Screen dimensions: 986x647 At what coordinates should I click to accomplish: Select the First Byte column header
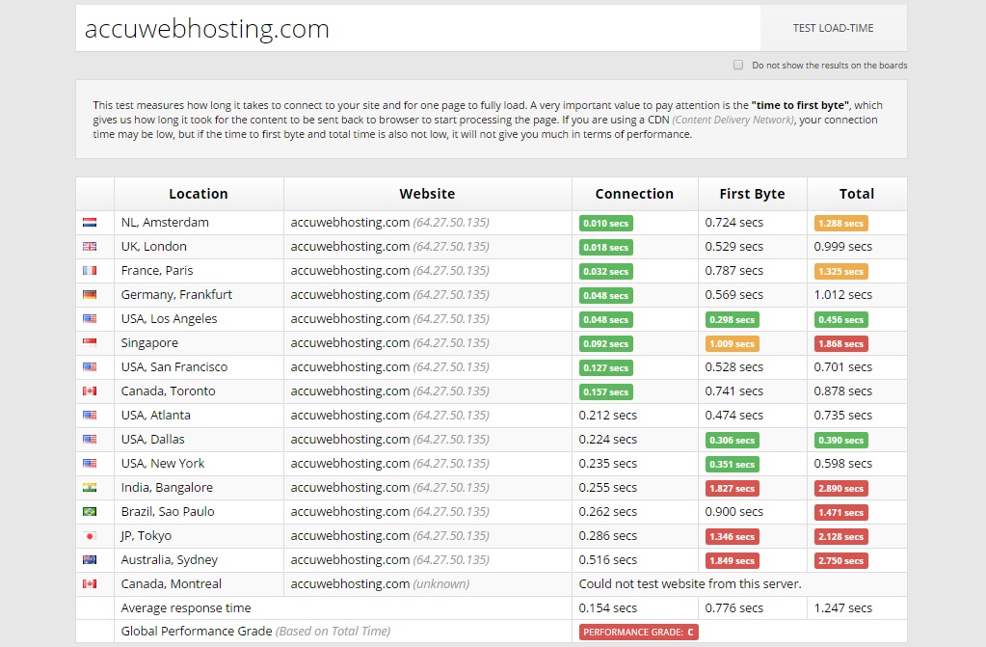pyautogui.click(x=752, y=193)
